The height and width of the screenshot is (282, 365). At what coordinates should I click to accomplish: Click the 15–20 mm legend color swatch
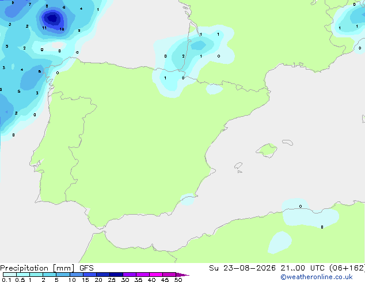pyautogui.click(x=90, y=275)
